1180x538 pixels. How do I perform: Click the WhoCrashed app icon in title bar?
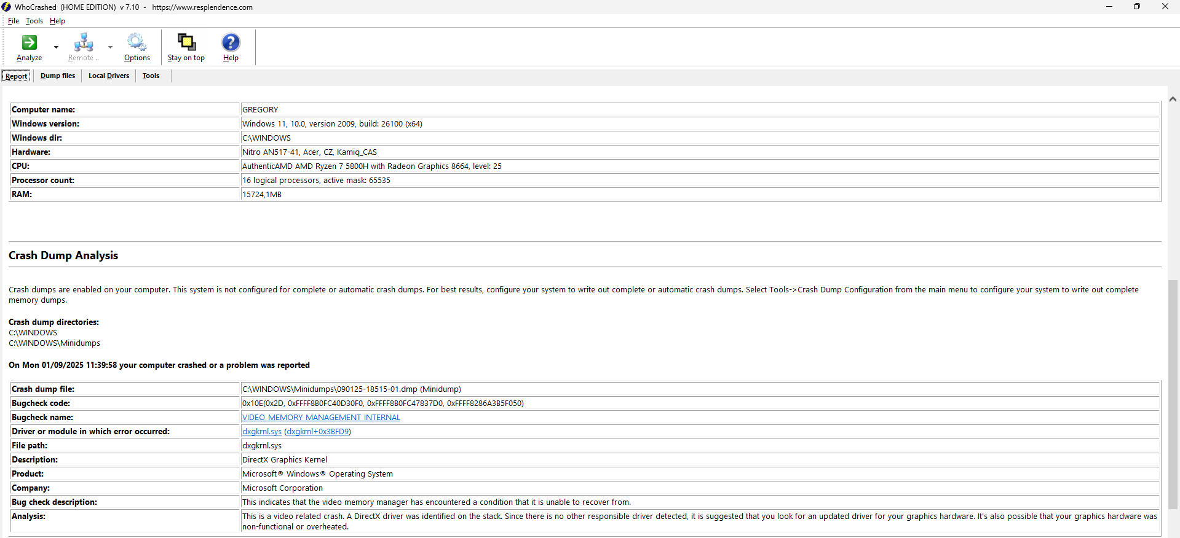tap(6, 7)
